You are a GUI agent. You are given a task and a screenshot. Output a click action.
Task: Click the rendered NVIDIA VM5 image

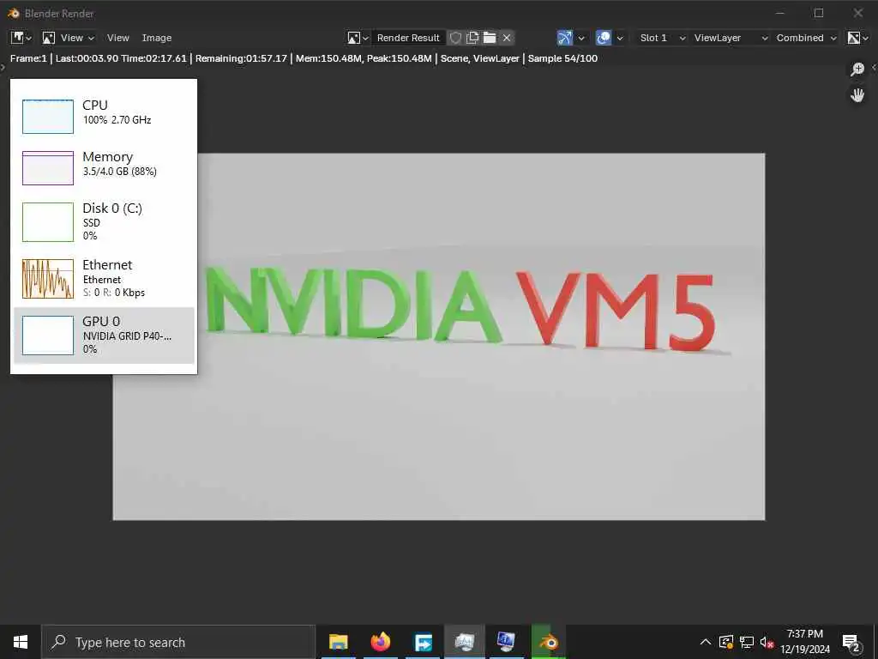pyautogui.click(x=438, y=336)
